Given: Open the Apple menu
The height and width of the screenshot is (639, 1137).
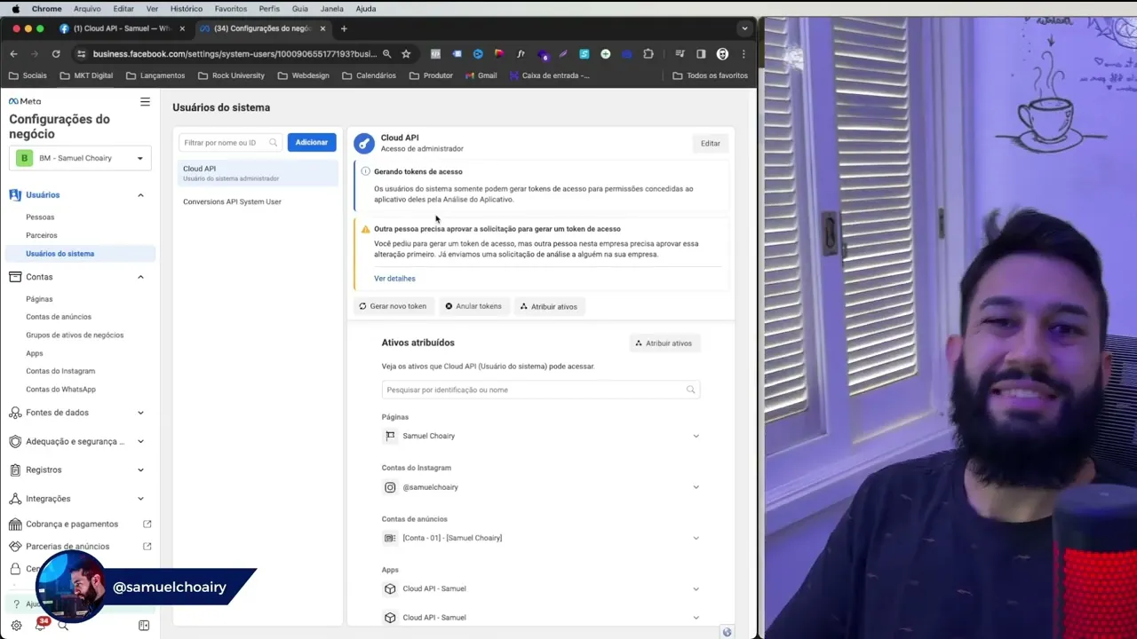Looking at the screenshot, I should [x=15, y=9].
